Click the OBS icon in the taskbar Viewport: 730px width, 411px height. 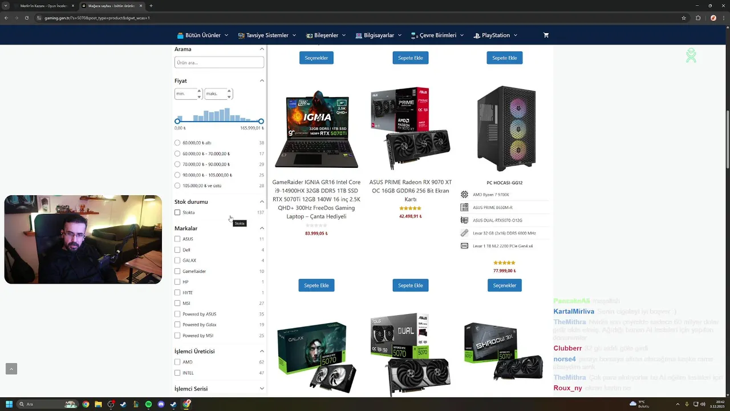(111, 404)
